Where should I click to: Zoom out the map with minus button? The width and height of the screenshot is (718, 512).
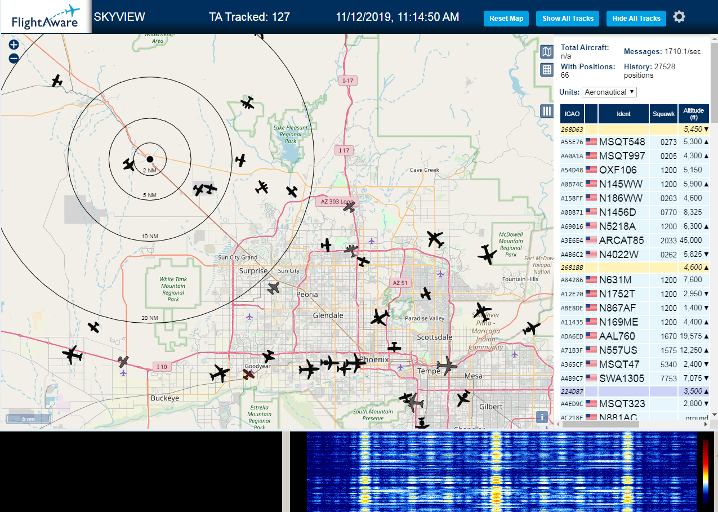(x=14, y=58)
